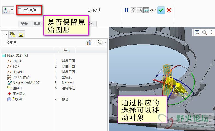Toggle the unattached preview icon
Image resolution: width=215 pixels, height=131 pixels.
pyautogui.click(x=140, y=10)
